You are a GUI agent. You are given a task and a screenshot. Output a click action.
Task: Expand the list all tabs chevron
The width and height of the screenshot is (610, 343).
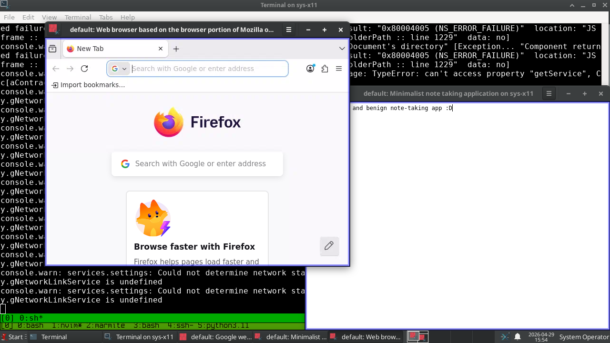click(x=342, y=49)
